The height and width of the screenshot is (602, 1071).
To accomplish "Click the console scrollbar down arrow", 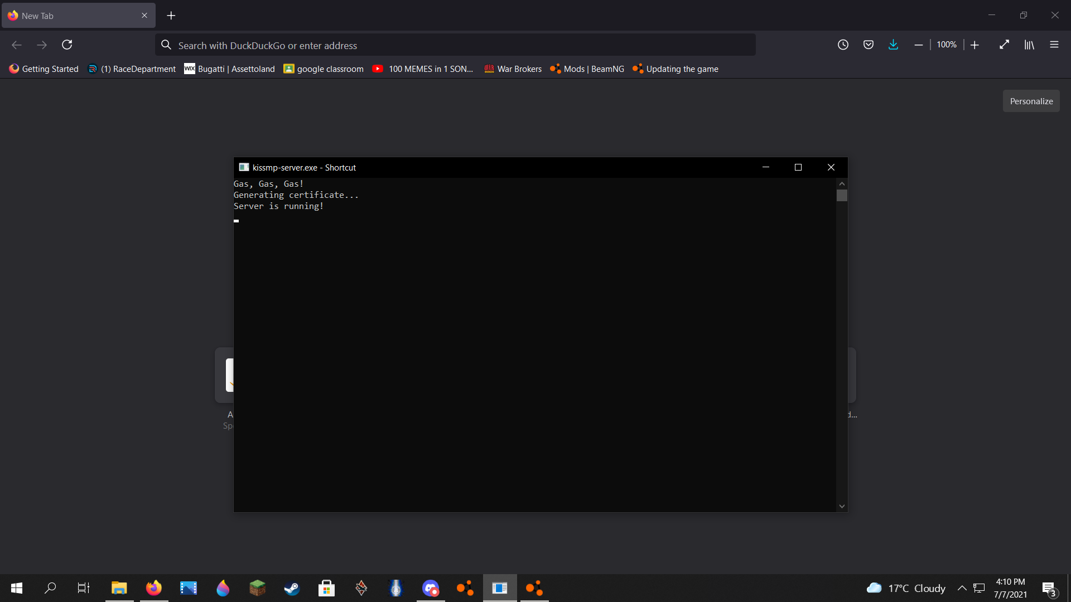I will pos(842,506).
